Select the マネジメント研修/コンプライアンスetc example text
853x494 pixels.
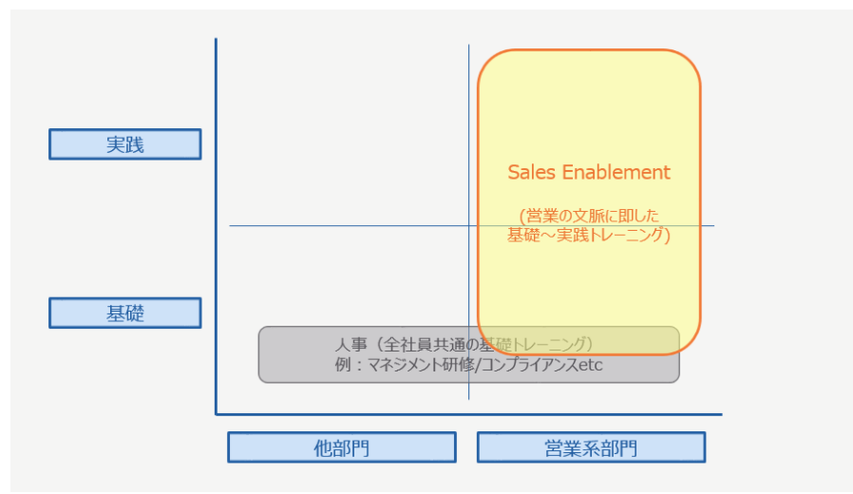469,364
